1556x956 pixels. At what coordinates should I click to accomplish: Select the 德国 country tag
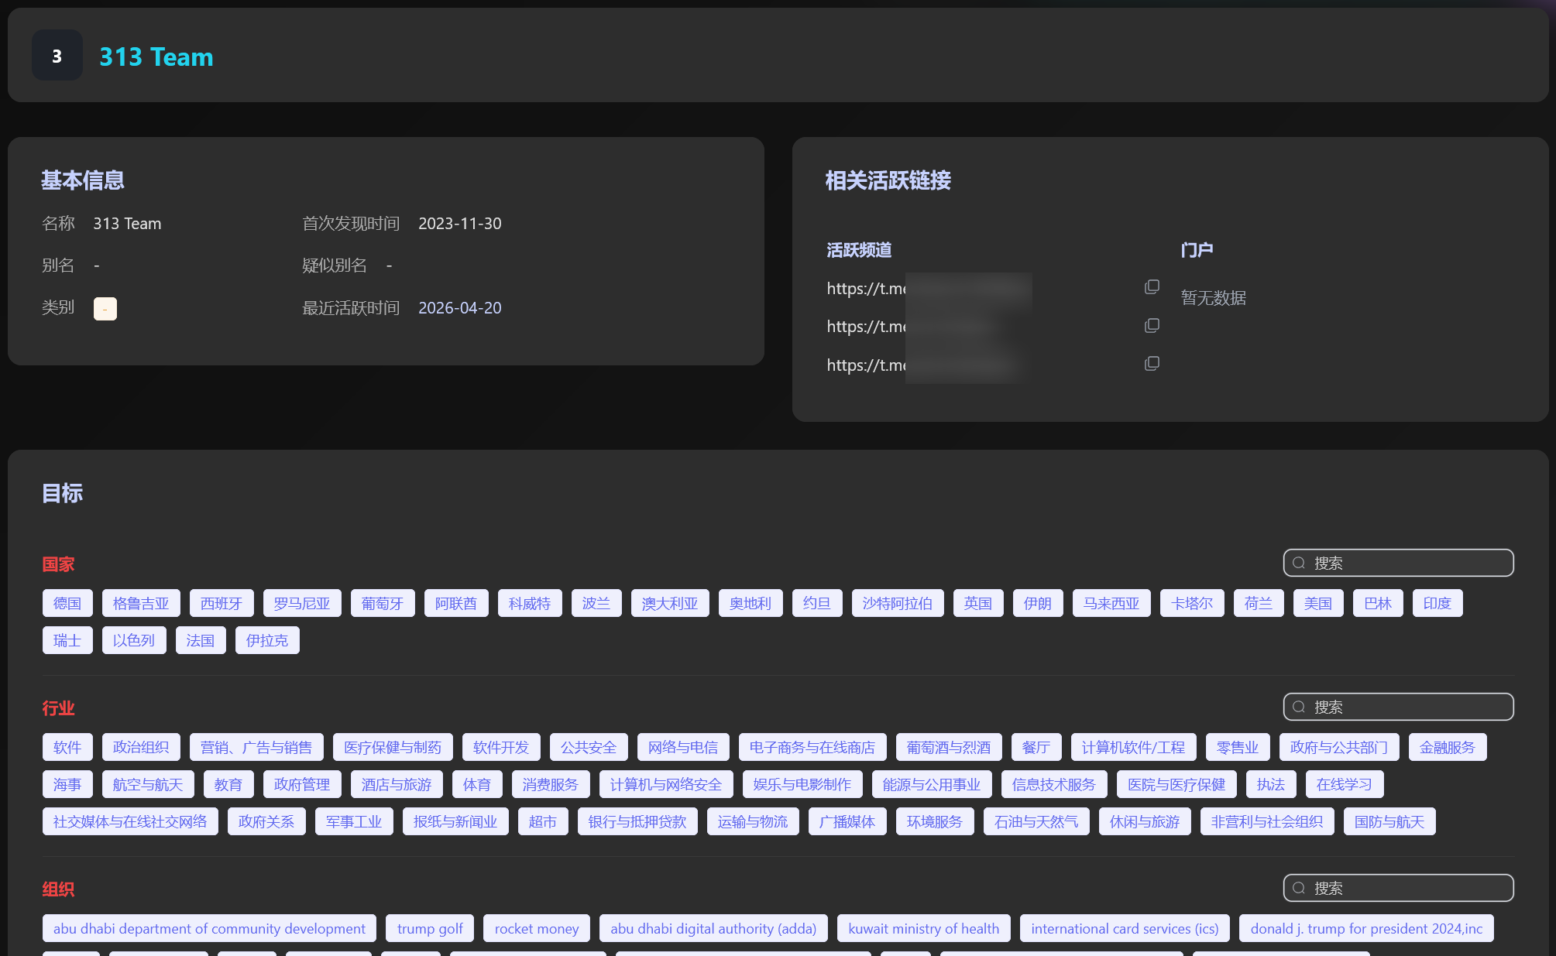point(67,603)
